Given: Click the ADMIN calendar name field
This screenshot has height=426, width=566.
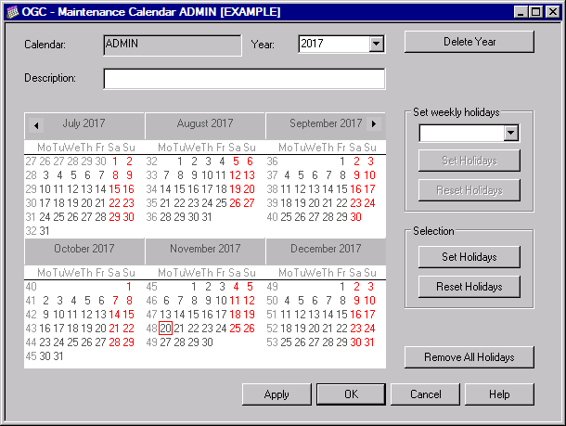Looking at the screenshot, I should click(x=173, y=45).
